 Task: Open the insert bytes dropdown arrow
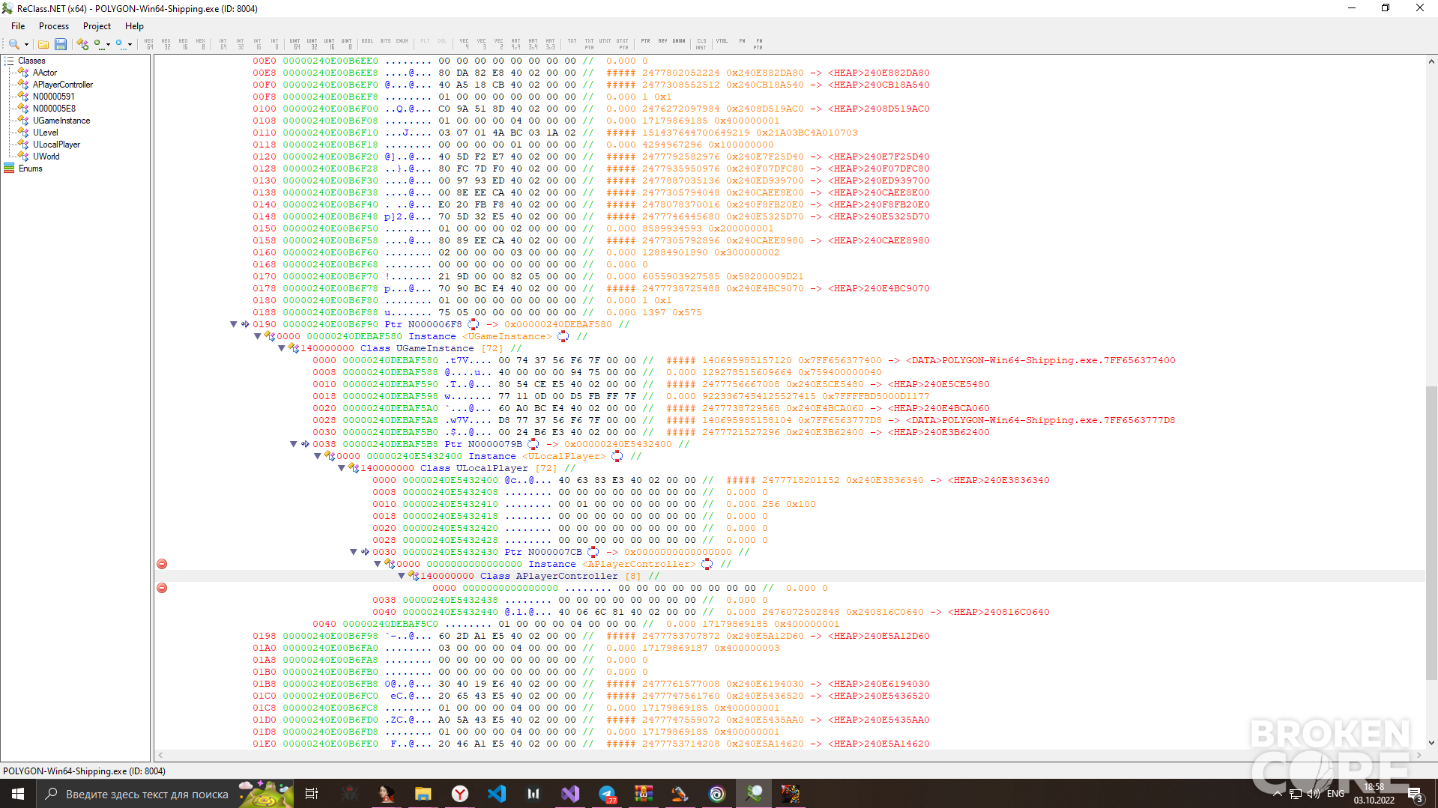click(130, 44)
